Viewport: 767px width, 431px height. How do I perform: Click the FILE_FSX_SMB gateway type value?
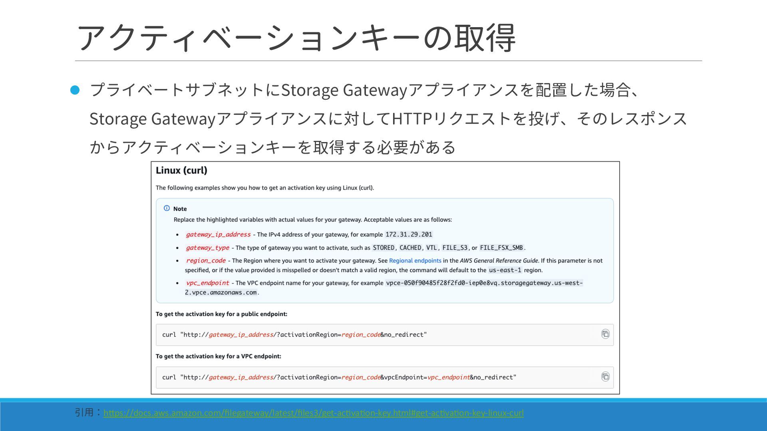(x=501, y=247)
